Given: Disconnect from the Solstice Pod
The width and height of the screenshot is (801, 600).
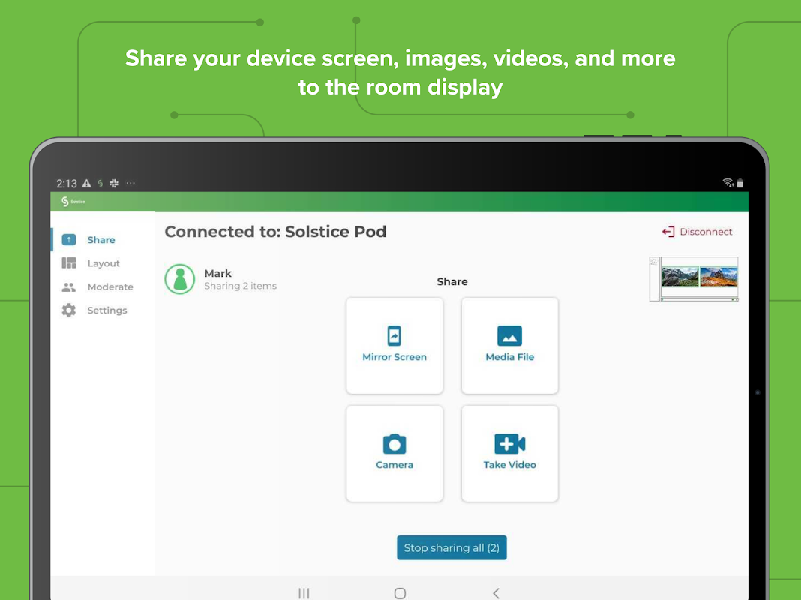Looking at the screenshot, I should point(697,232).
